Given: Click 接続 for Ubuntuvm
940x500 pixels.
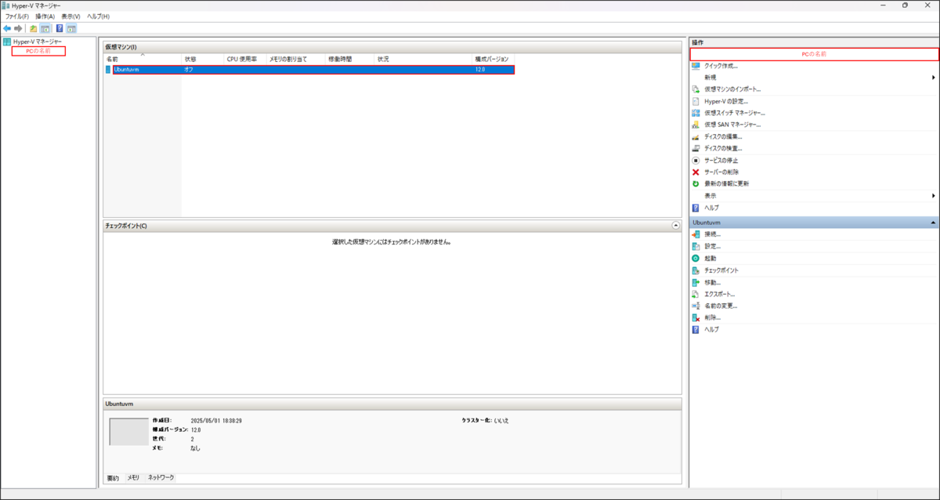Looking at the screenshot, I should (712, 234).
